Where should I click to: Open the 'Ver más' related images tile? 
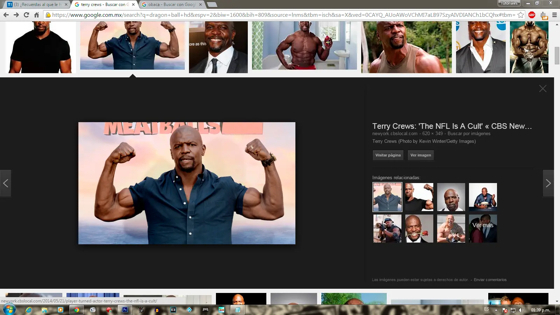tap(483, 229)
